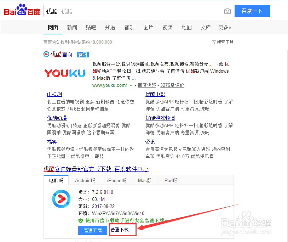Viewport: 288px width, 242px height.
Task: Open the 地图 tab
Action: point(186,28)
